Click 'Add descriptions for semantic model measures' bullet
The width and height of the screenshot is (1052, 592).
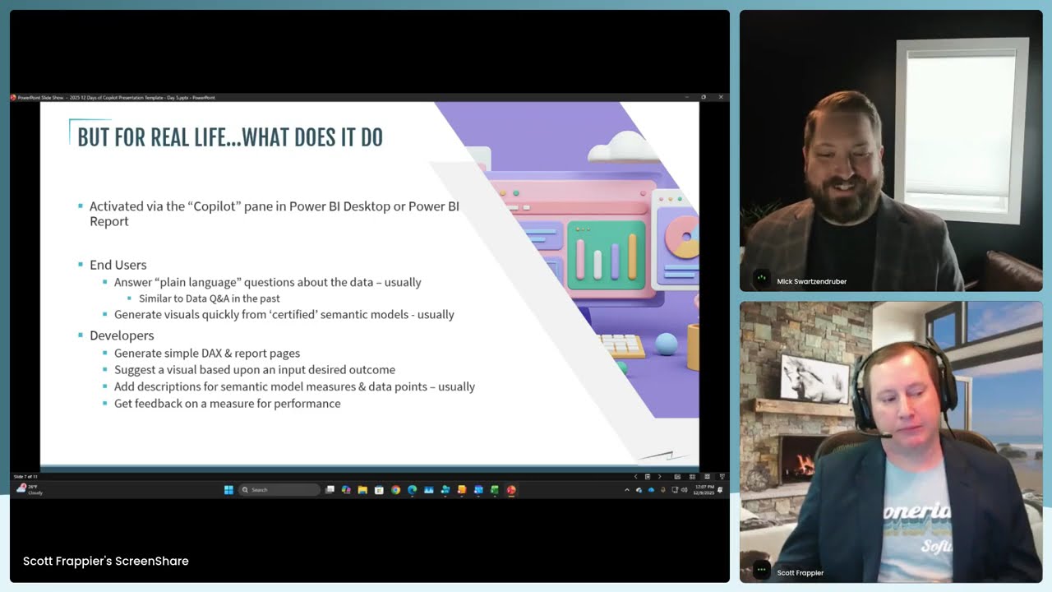[x=294, y=386]
